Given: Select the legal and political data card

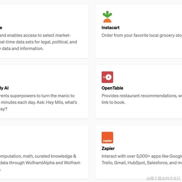Looking at the screenshot, I should [44, 31].
